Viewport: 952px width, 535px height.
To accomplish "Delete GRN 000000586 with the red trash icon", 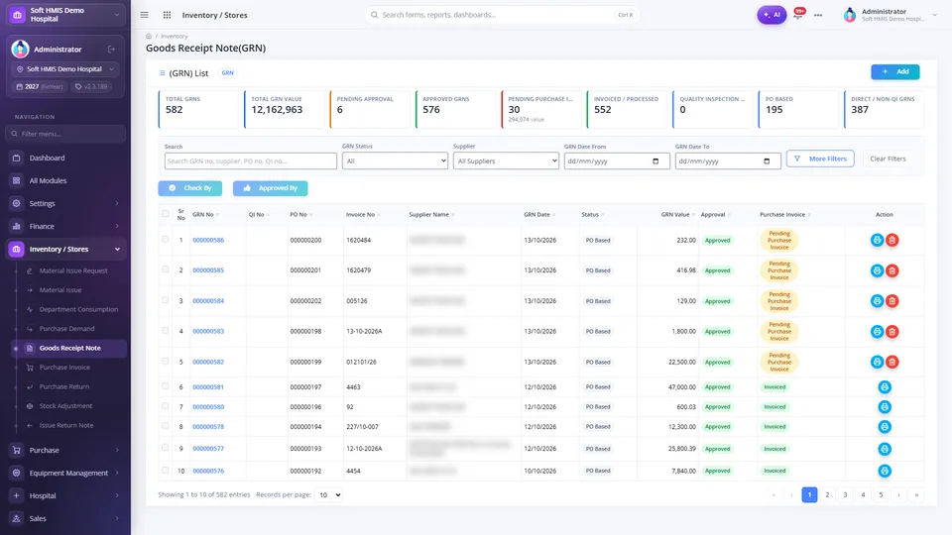I will (892, 240).
